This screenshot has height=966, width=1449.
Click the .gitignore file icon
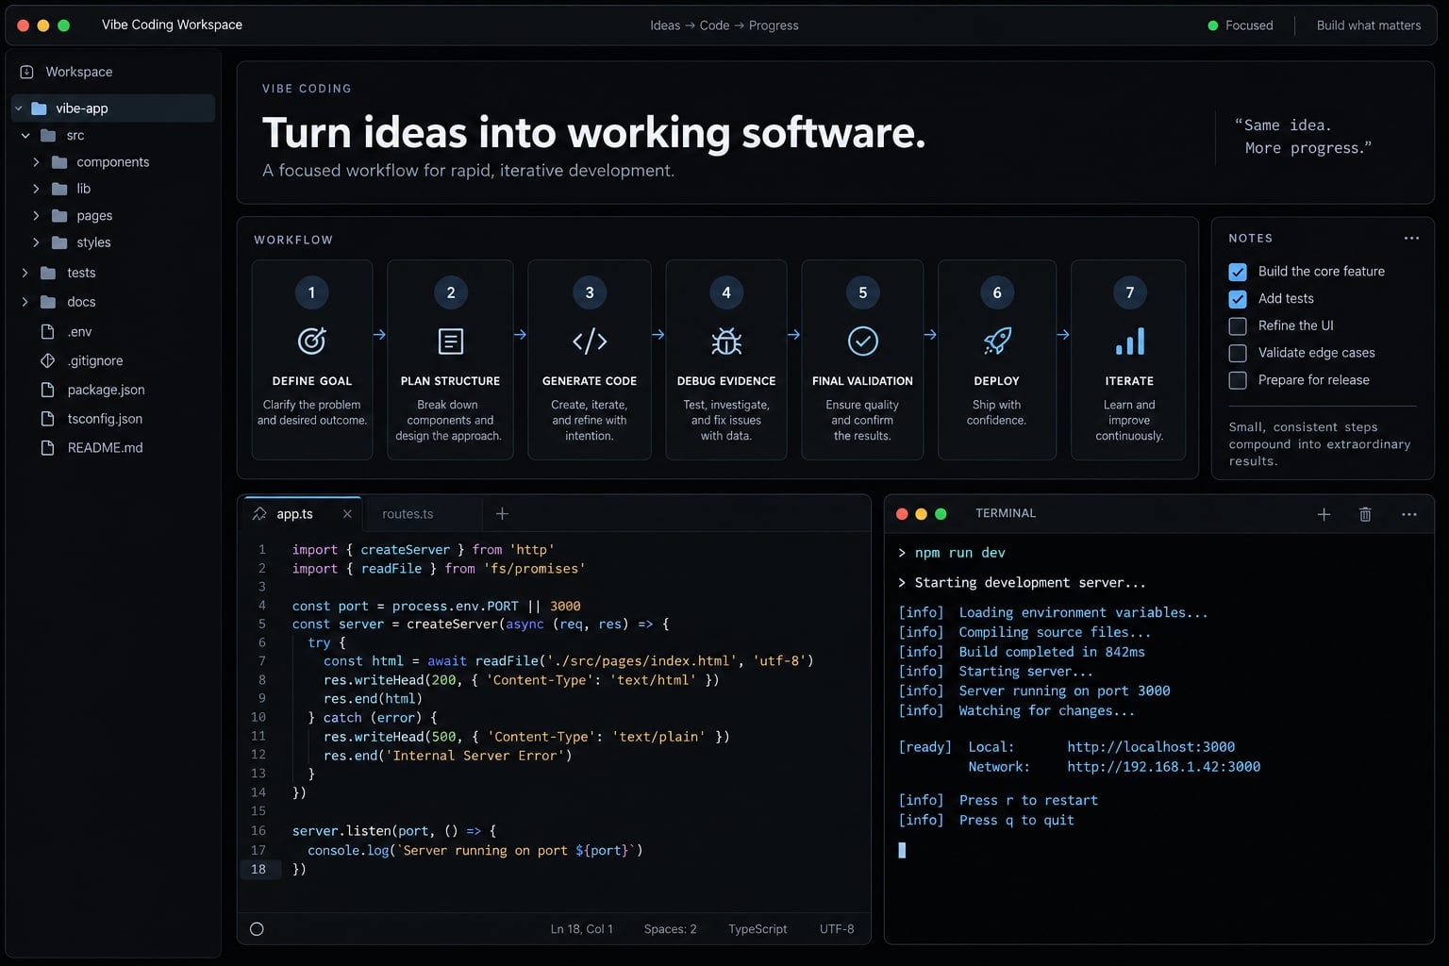coord(47,360)
